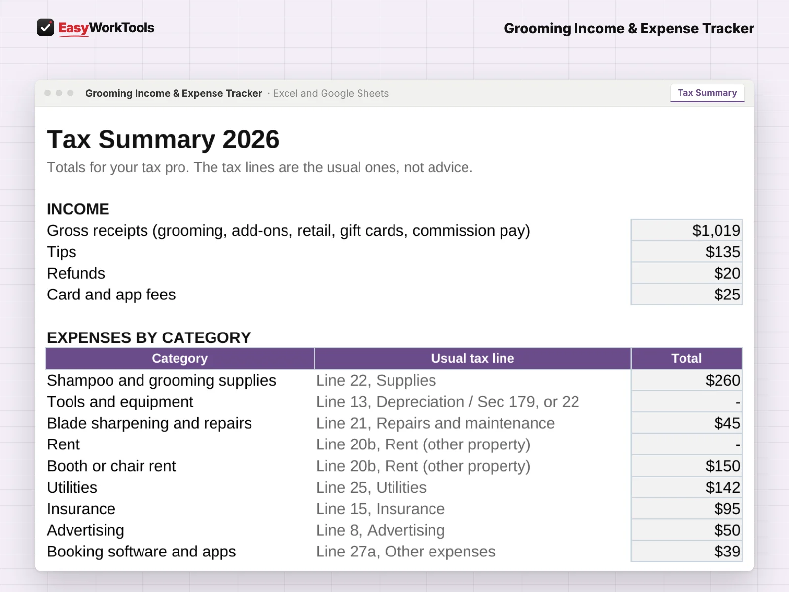Select the Usual tax line column header
Viewport: 789px width, 592px height.
[x=473, y=359]
